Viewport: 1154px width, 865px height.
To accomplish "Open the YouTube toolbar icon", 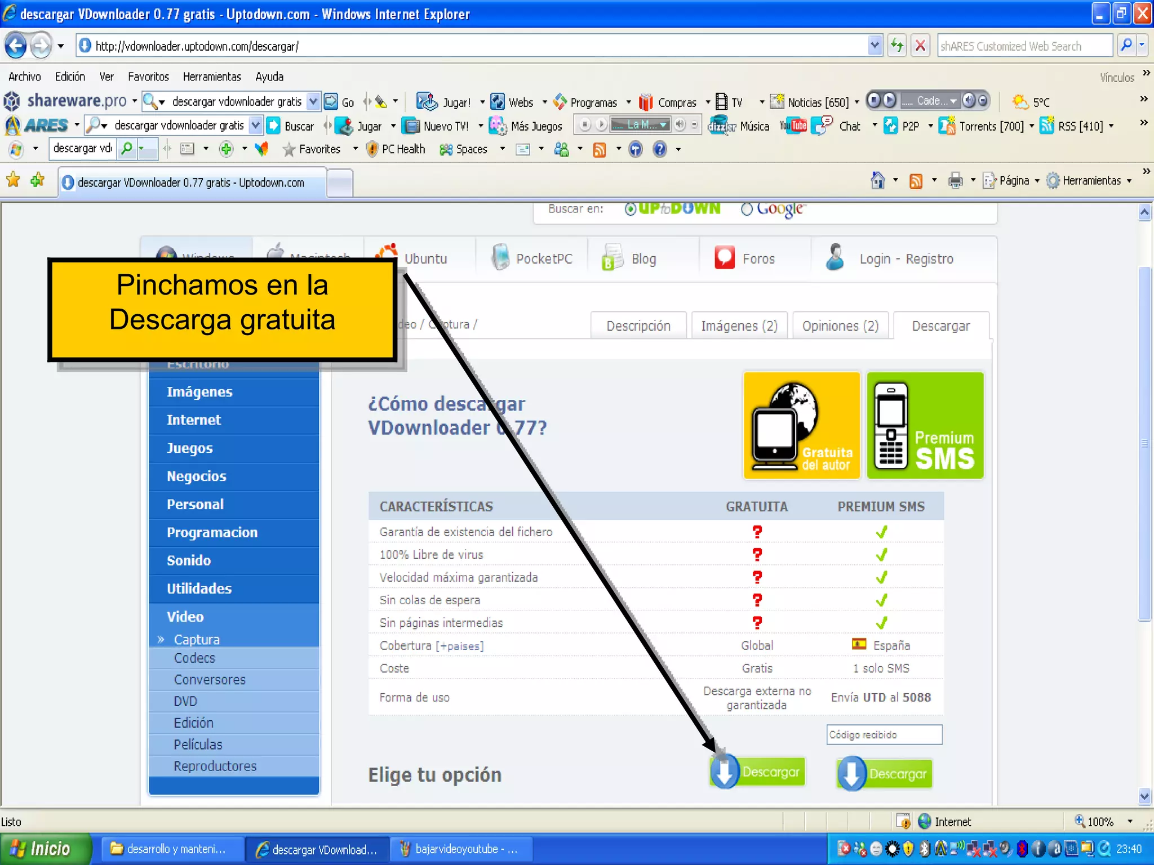I will [793, 126].
